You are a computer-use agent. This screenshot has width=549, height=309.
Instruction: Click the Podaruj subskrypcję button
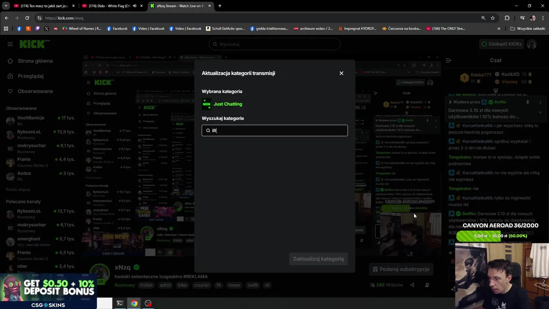pos(401,269)
